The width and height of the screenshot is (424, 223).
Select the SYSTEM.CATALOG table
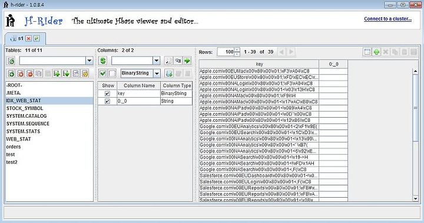(49, 116)
